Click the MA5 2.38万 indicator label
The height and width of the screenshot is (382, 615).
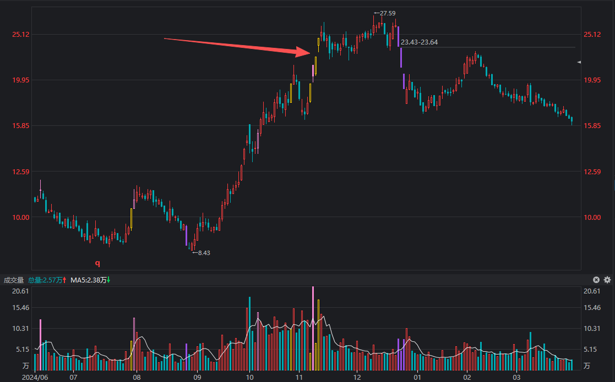coord(90,280)
